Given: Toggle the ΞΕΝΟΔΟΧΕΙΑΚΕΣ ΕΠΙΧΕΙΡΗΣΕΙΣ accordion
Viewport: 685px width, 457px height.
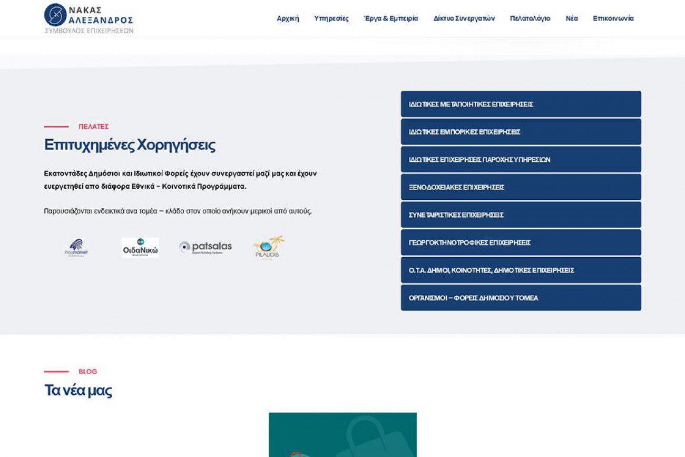Looking at the screenshot, I should pos(521,187).
